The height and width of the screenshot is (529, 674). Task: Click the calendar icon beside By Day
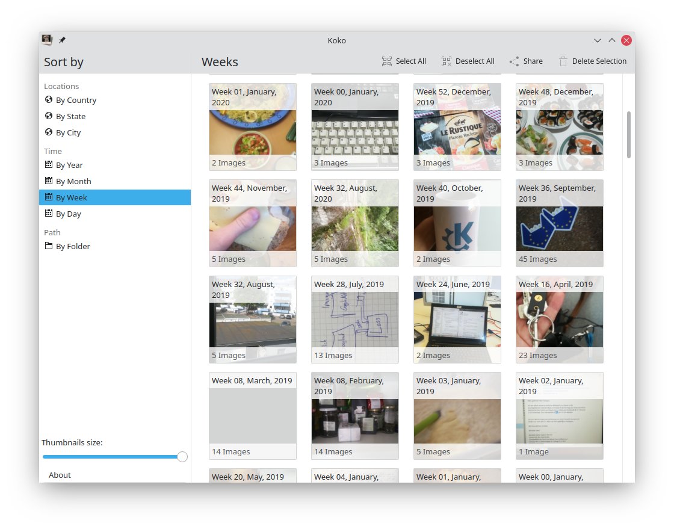coord(49,214)
